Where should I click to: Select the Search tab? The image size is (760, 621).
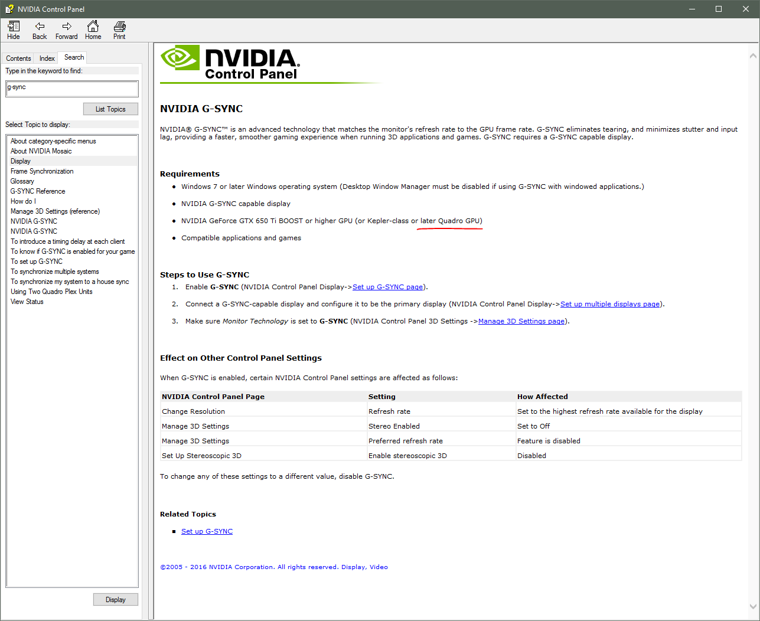(74, 57)
